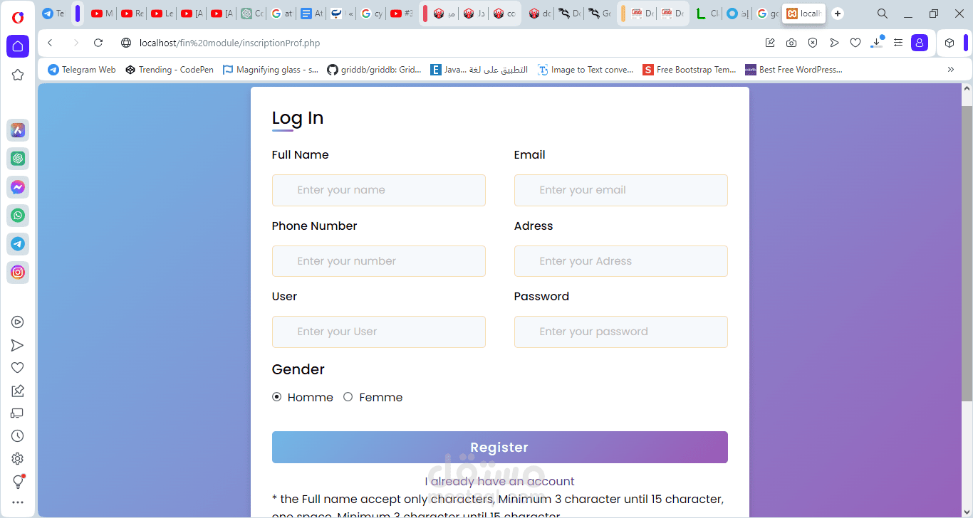
Task: Switch to the localhost browser tab
Action: [803, 14]
